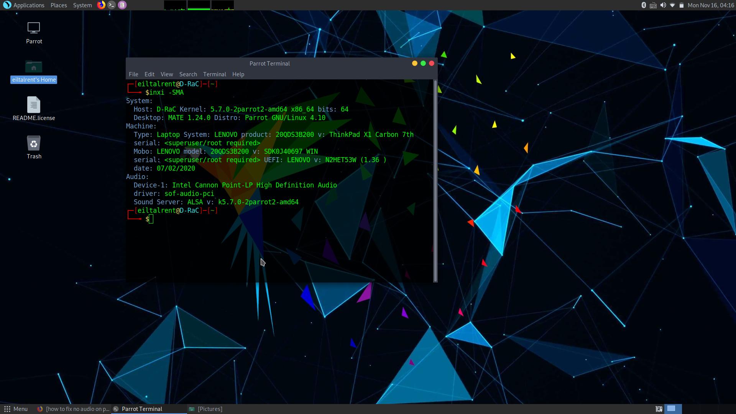Open the System menu in the top panel
This screenshot has width=736, height=414.
pos(82,5)
